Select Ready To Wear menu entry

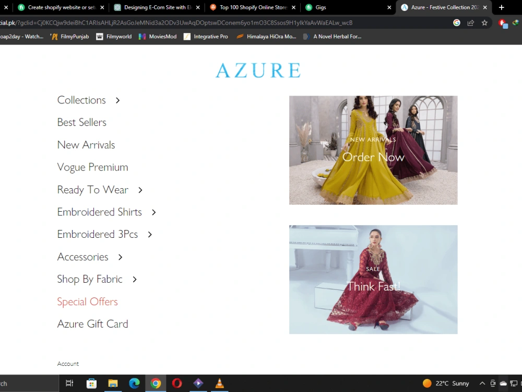[x=93, y=190]
